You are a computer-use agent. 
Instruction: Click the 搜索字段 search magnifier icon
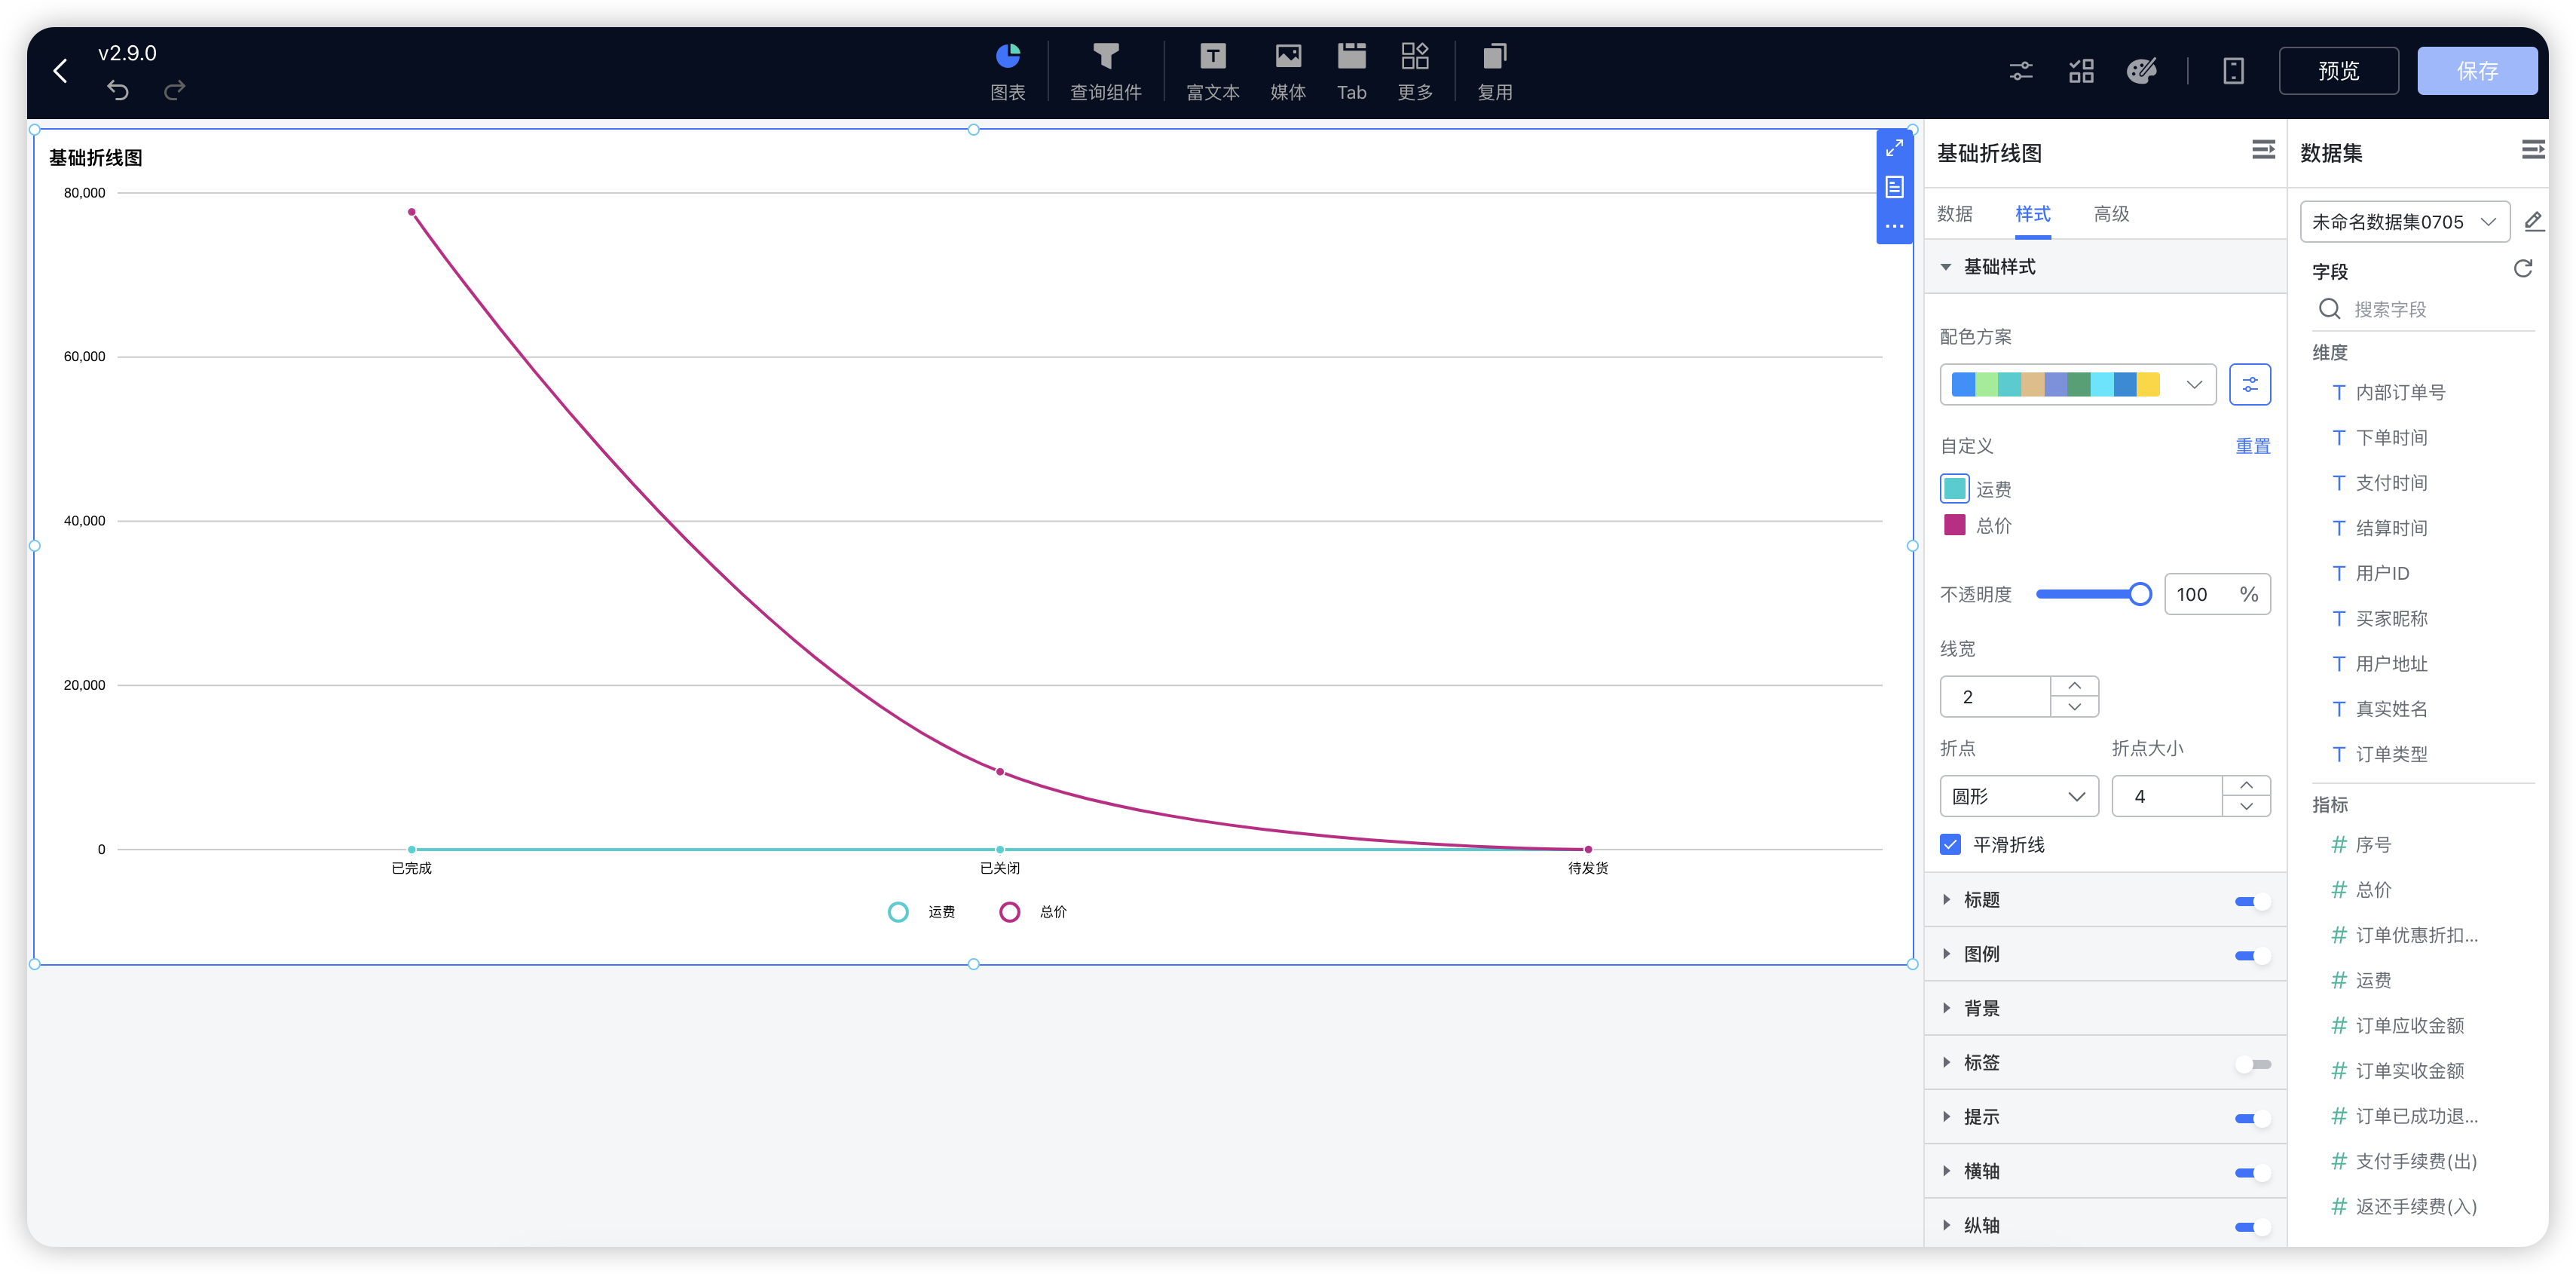[2329, 309]
